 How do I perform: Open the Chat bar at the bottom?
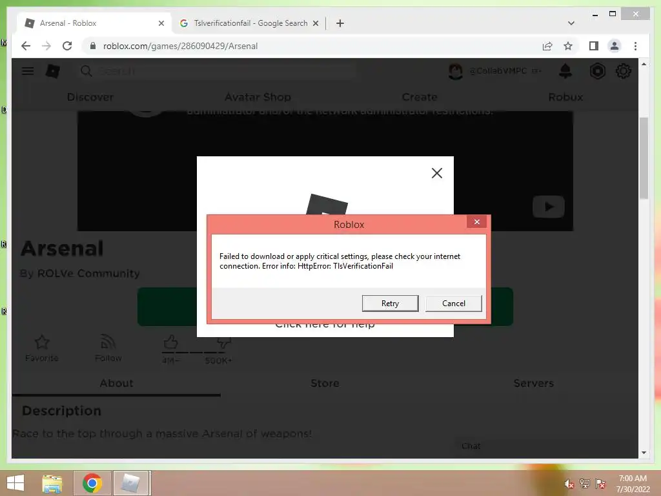(542, 446)
